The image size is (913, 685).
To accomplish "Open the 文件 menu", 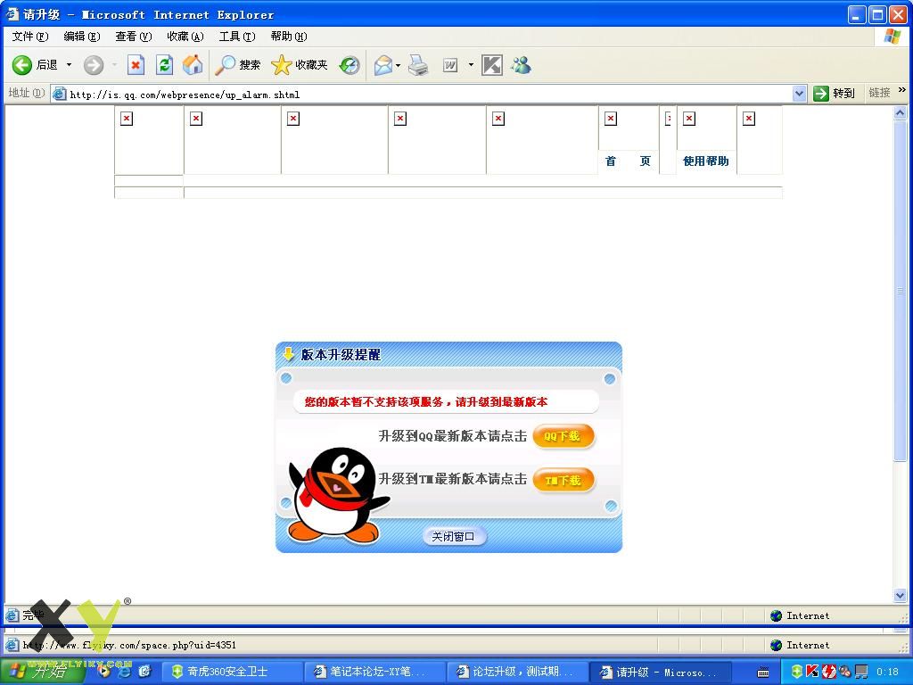I will pos(30,36).
